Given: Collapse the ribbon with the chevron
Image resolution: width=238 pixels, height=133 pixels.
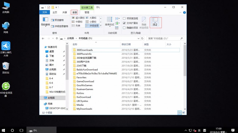Looking at the screenshot, I should point(180,12).
